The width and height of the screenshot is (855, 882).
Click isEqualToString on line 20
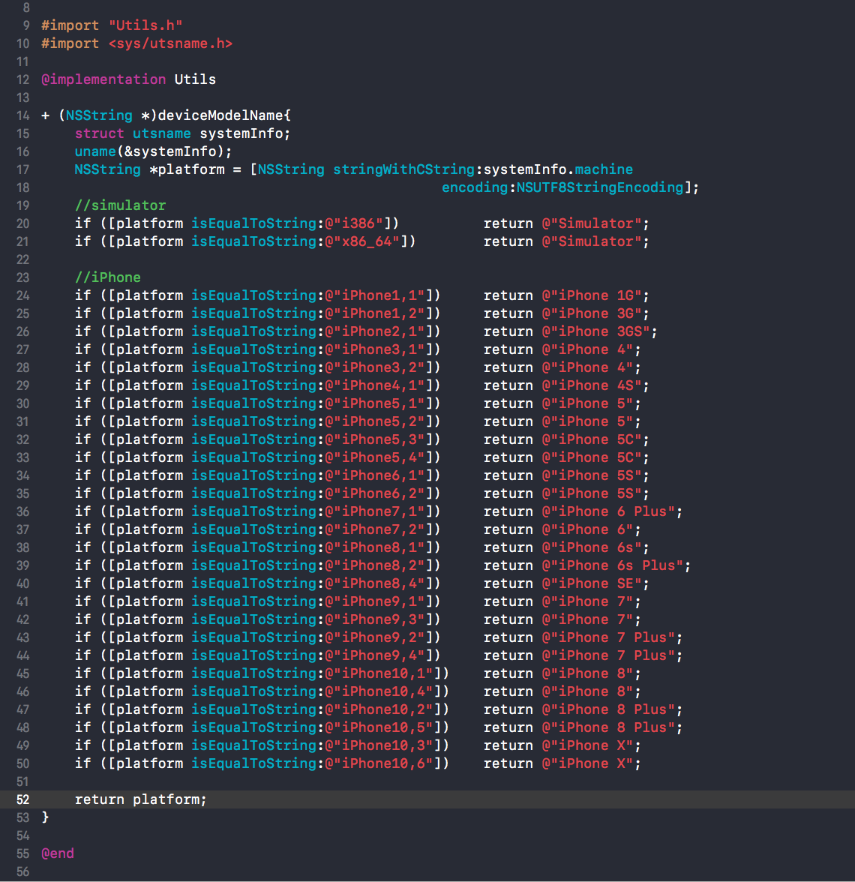[253, 223]
